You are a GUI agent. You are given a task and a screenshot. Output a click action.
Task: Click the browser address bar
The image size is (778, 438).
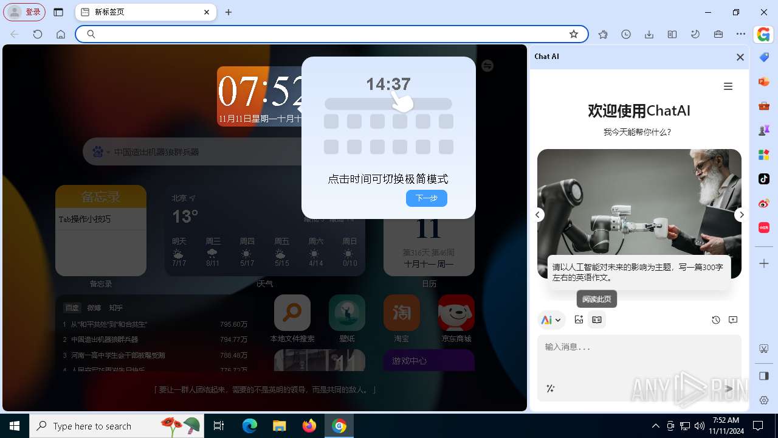pyautogui.click(x=331, y=34)
